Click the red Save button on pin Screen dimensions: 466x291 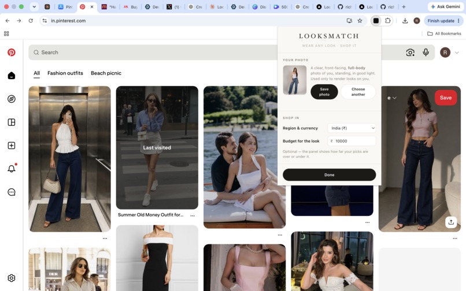tap(446, 98)
